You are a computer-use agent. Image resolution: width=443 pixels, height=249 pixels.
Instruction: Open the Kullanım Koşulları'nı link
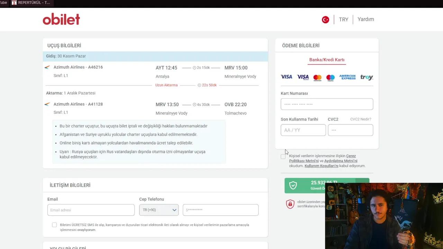[x=322, y=166]
